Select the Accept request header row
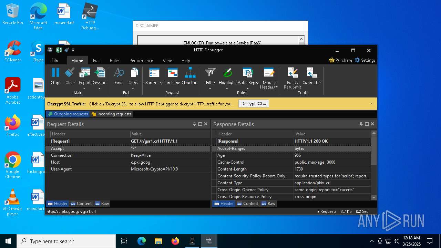The height and width of the screenshot is (248, 441). (128, 148)
